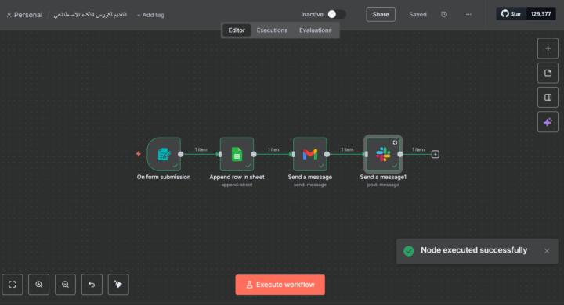Image resolution: width=564 pixels, height=305 pixels.
Task: Click the form trigger output connector
Action: 181,154
